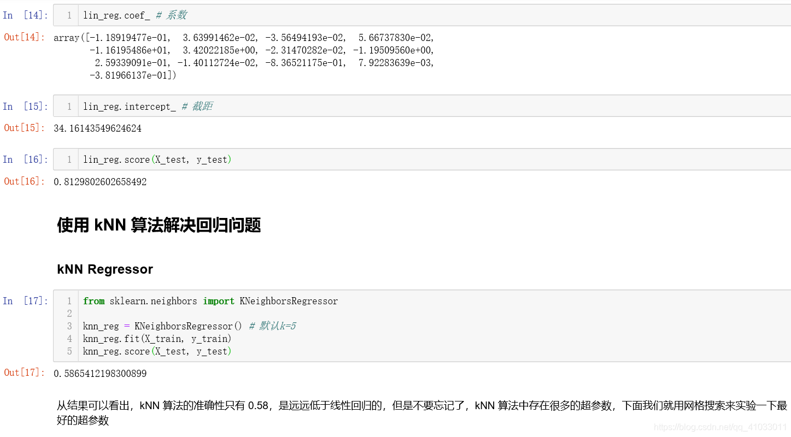This screenshot has width=791, height=437.
Task: Click the Out[14] output label
Action: pyautogui.click(x=25, y=37)
